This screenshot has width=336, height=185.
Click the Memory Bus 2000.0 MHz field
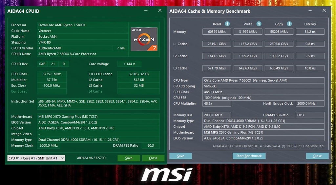pos(217,115)
